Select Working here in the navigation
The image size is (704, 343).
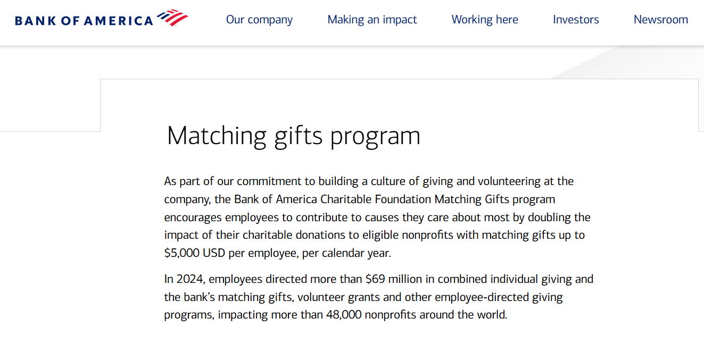484,19
